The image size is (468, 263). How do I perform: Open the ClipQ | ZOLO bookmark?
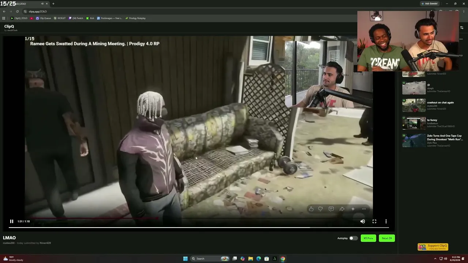[19, 18]
